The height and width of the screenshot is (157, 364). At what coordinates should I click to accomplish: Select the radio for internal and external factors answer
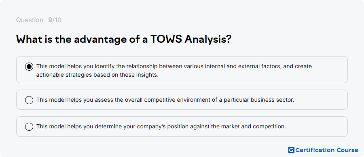(29, 67)
